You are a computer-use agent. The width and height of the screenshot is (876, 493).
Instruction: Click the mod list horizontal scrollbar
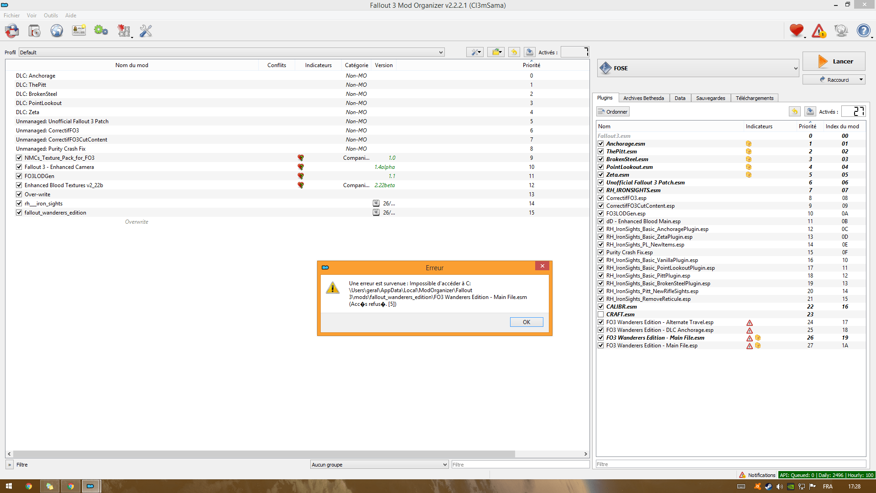(264, 454)
